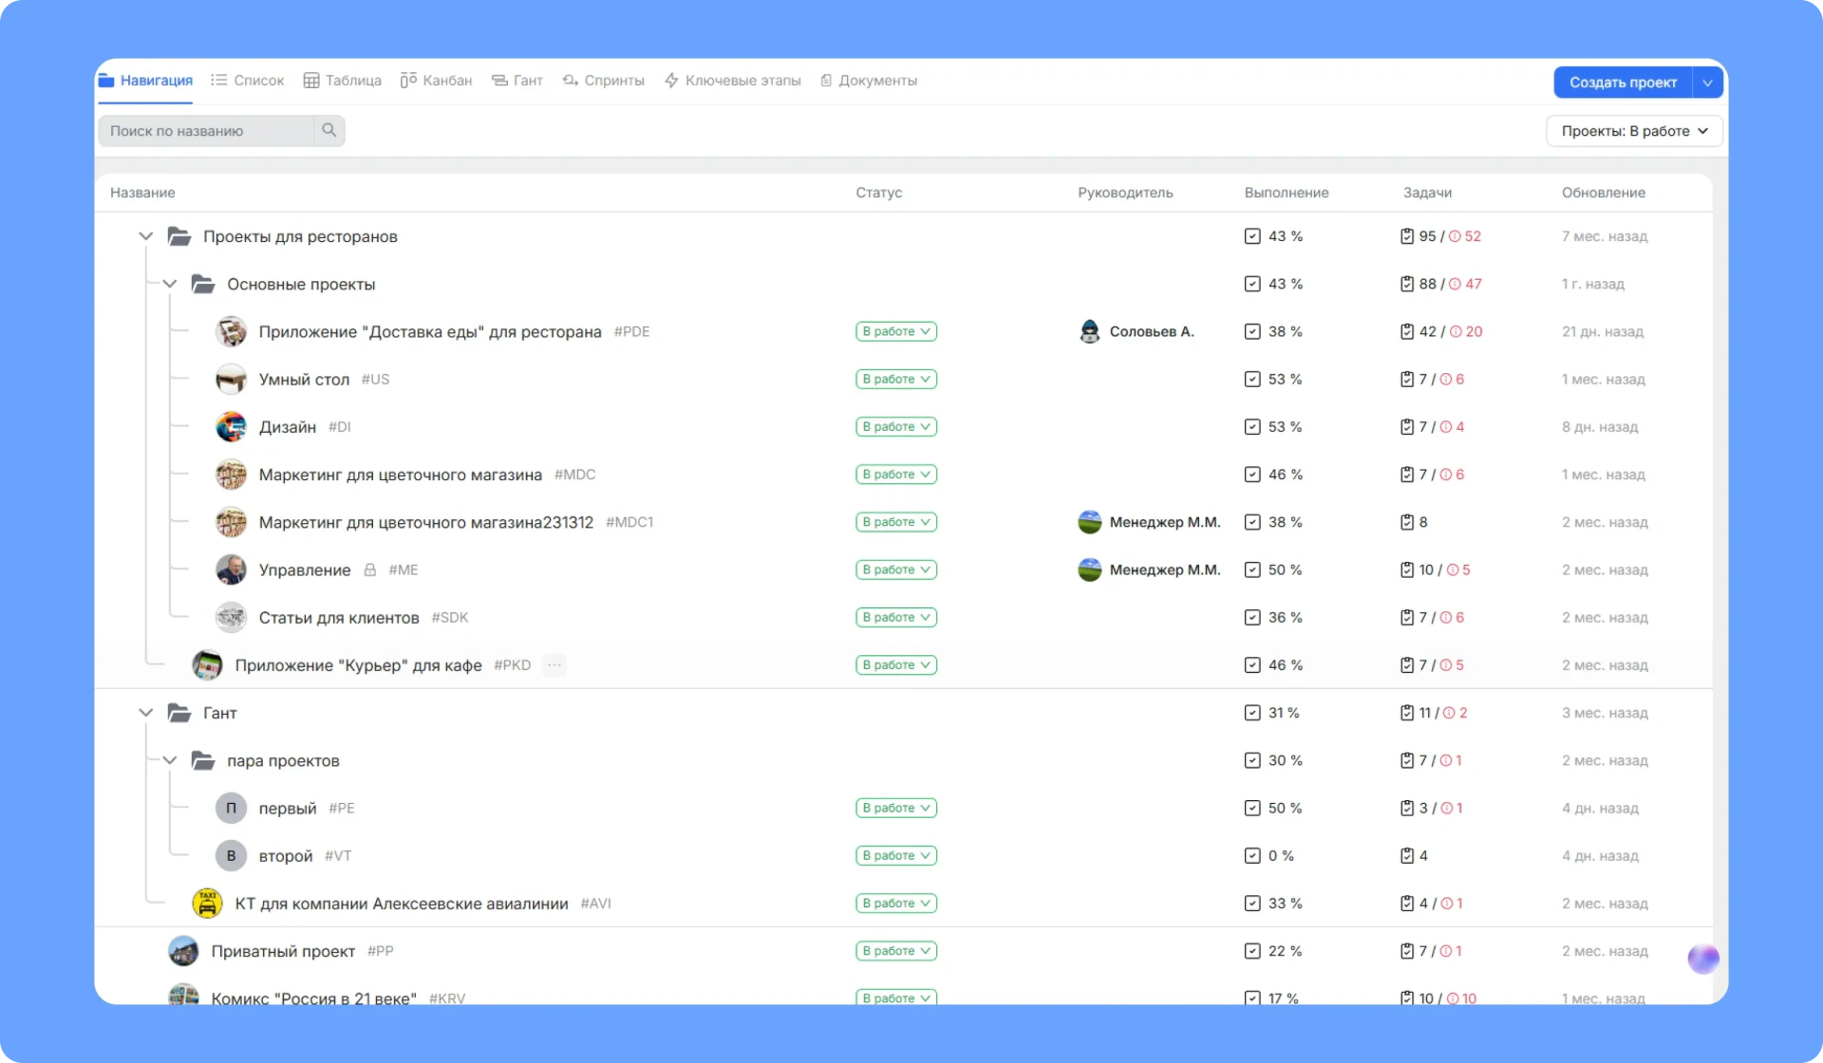This screenshot has height=1063, width=1823.
Task: Click the completion checkbox icon in 'Дизайн' row
Action: click(x=1252, y=427)
